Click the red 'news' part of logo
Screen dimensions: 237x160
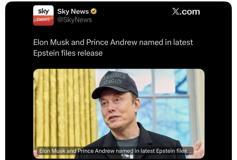44,21
